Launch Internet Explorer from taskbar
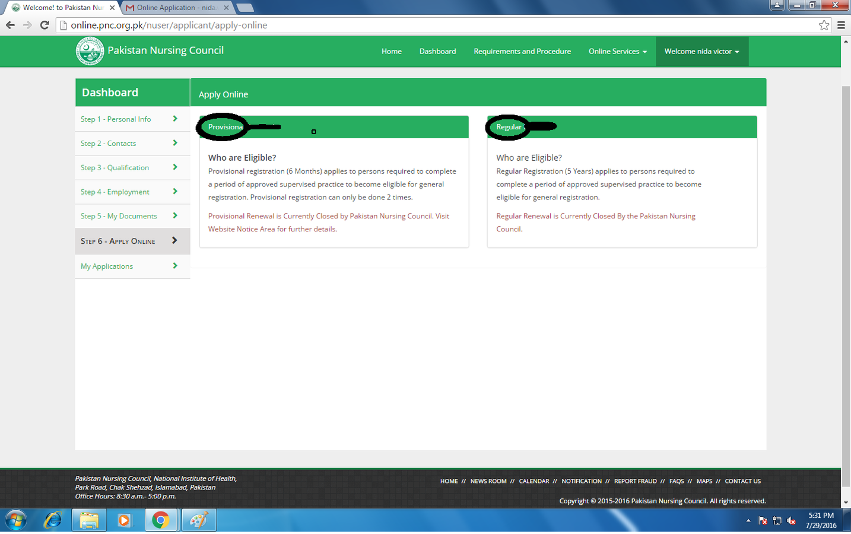Image resolution: width=851 pixels, height=534 pixels. pos(53,520)
